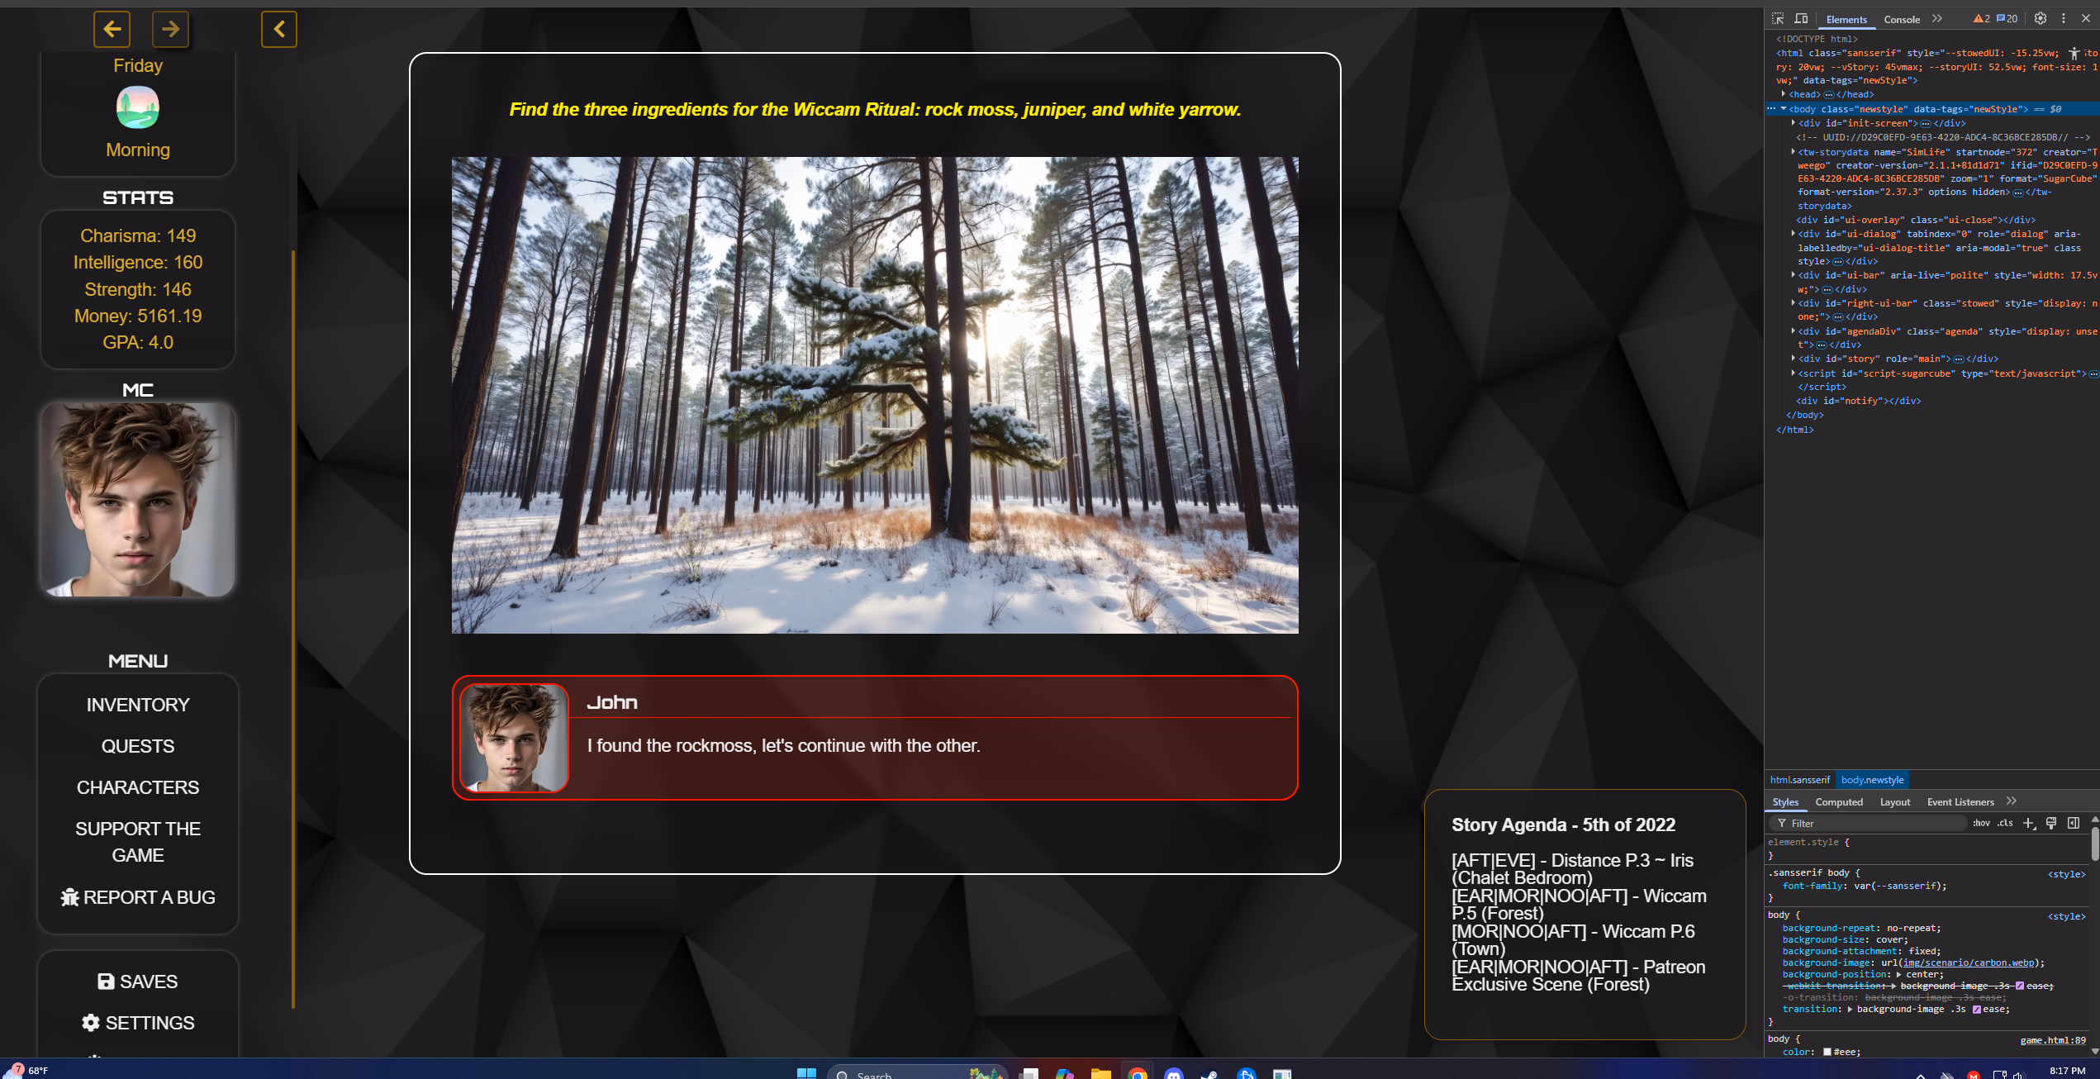Toggle the device toolbar icon

(1802, 19)
